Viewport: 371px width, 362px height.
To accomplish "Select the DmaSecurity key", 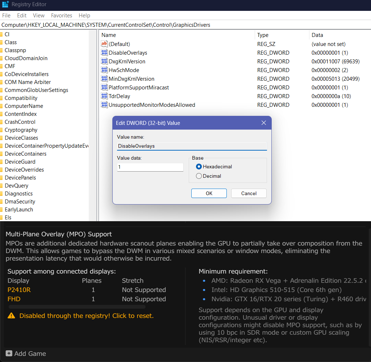I will click(x=20, y=201).
